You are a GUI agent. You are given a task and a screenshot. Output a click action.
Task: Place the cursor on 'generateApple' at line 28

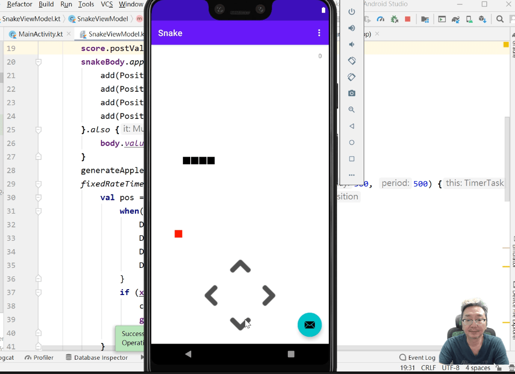tap(112, 170)
